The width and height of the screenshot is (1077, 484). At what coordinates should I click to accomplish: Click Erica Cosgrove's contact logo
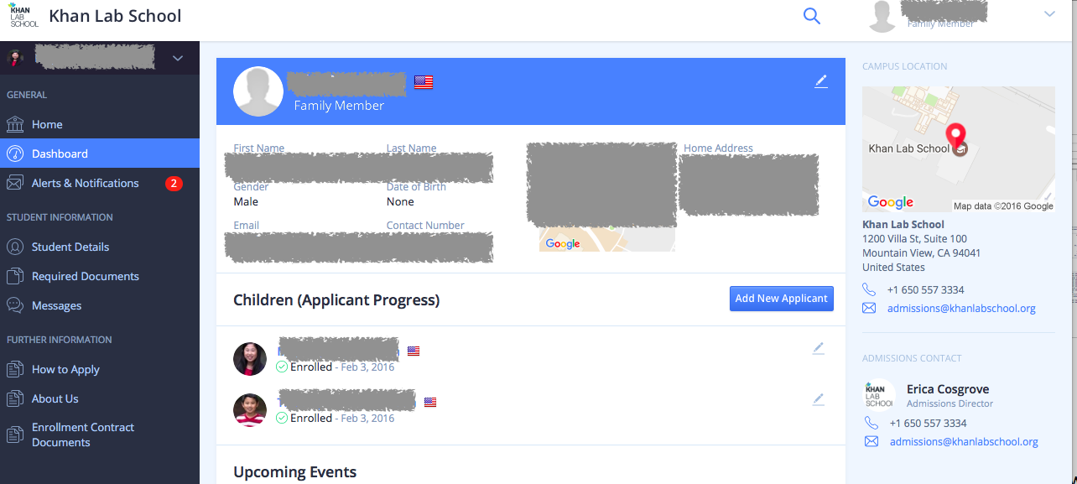pos(879,394)
